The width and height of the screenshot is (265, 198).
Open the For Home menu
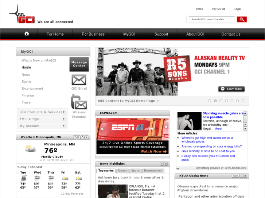click(55, 34)
